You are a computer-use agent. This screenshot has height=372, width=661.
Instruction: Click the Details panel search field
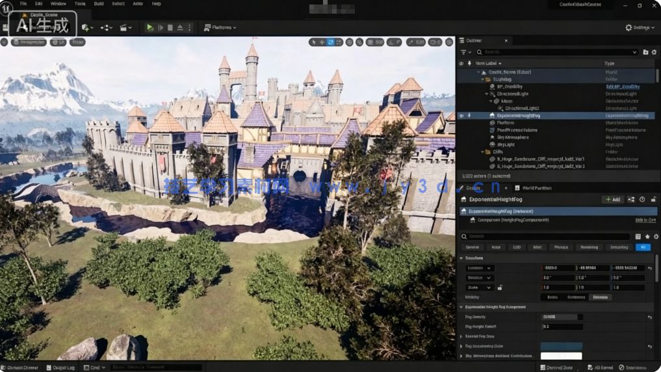(545, 237)
